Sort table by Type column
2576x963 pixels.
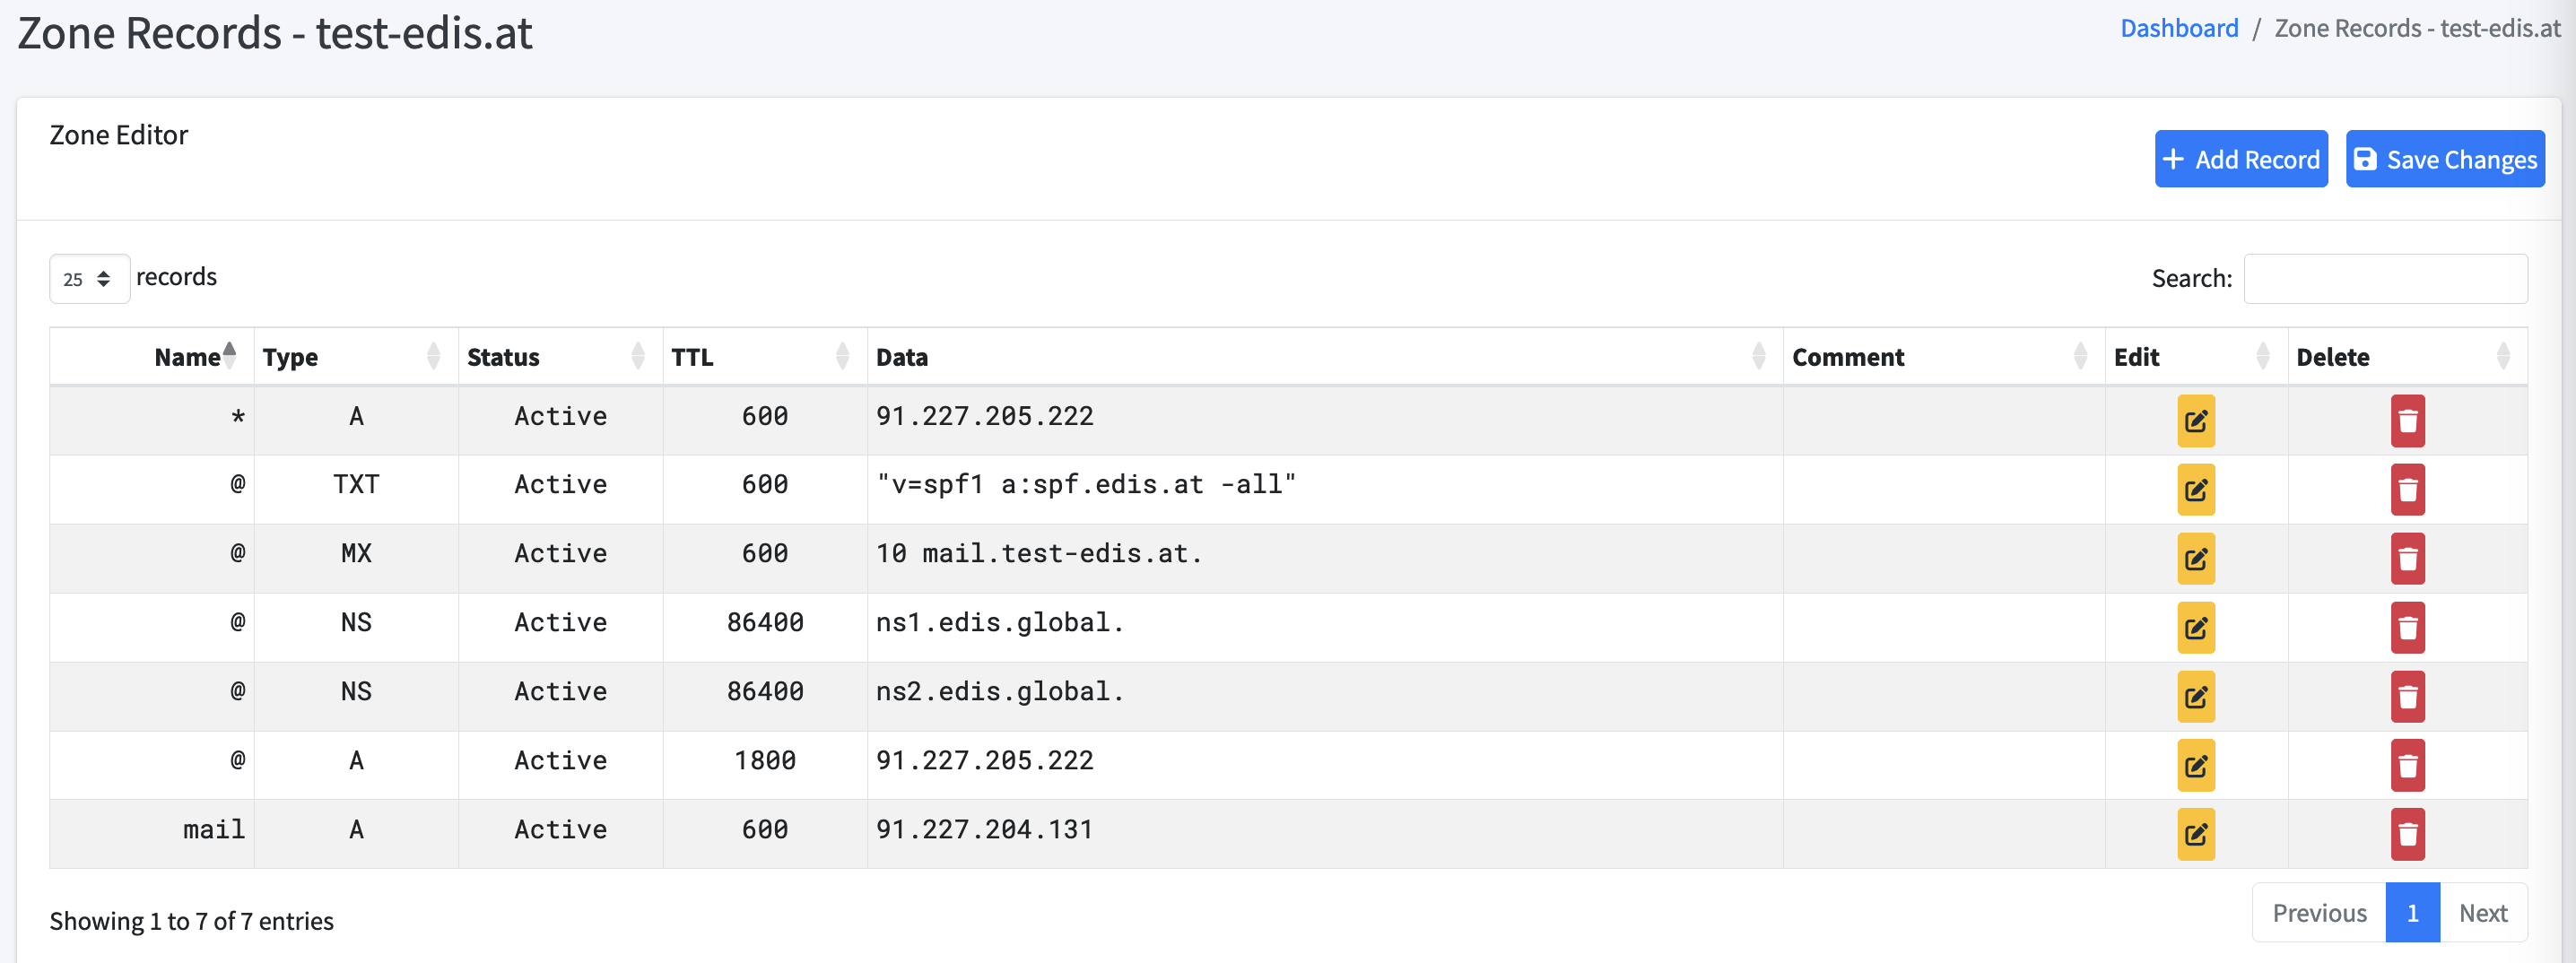click(356, 357)
